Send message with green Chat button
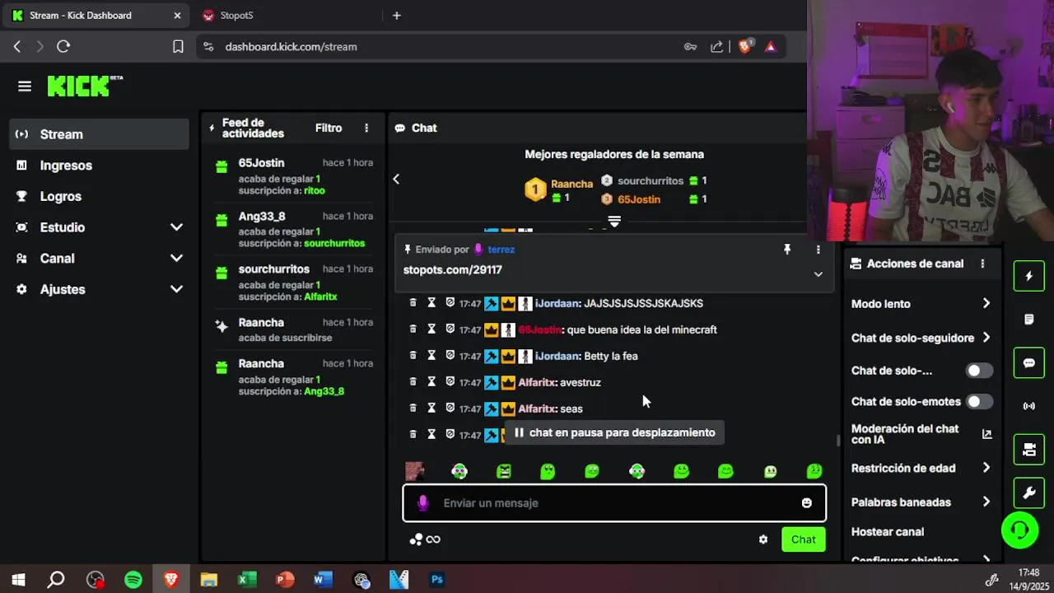This screenshot has height=593, width=1054. coord(804,539)
